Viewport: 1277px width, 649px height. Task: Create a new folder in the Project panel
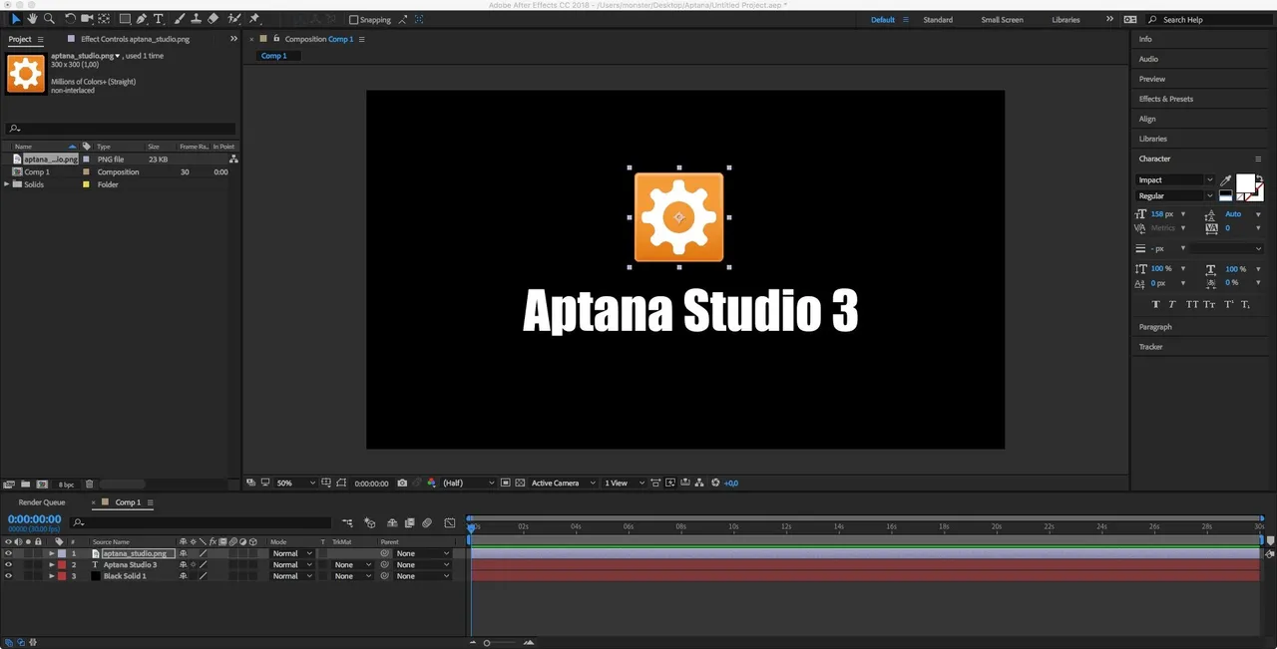pyautogui.click(x=26, y=485)
